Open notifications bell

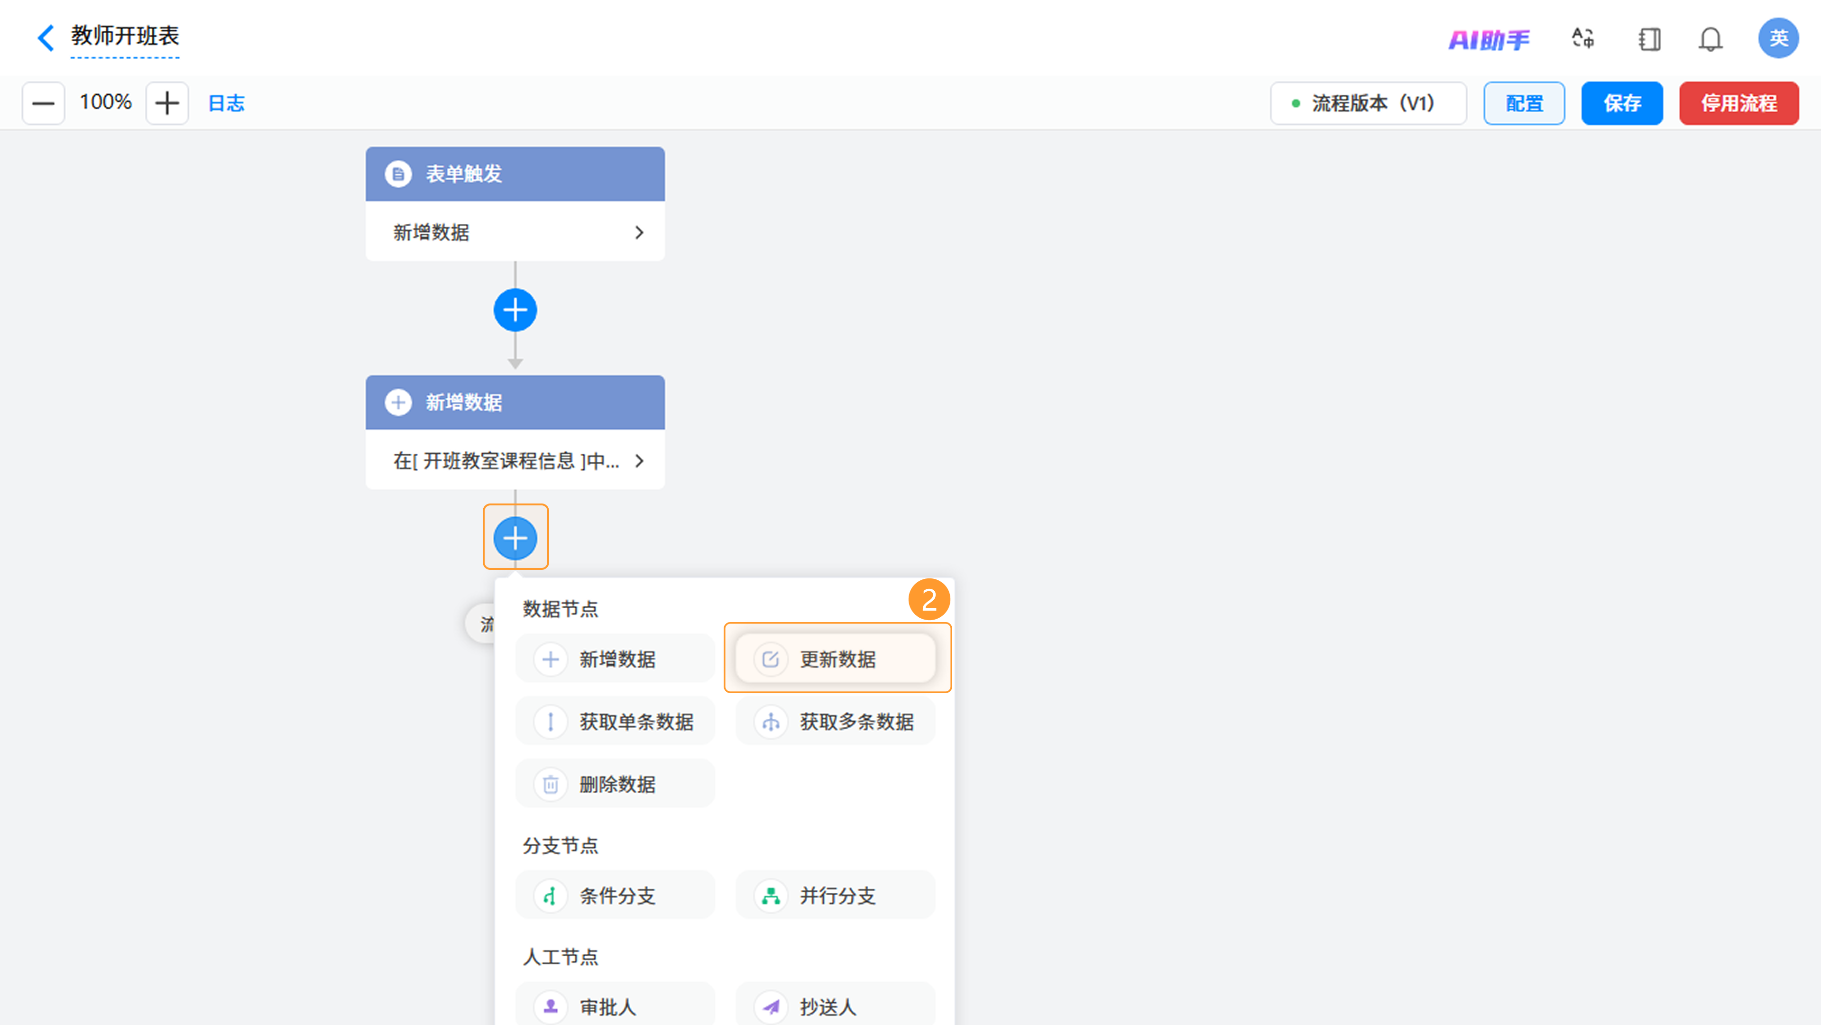(1710, 39)
